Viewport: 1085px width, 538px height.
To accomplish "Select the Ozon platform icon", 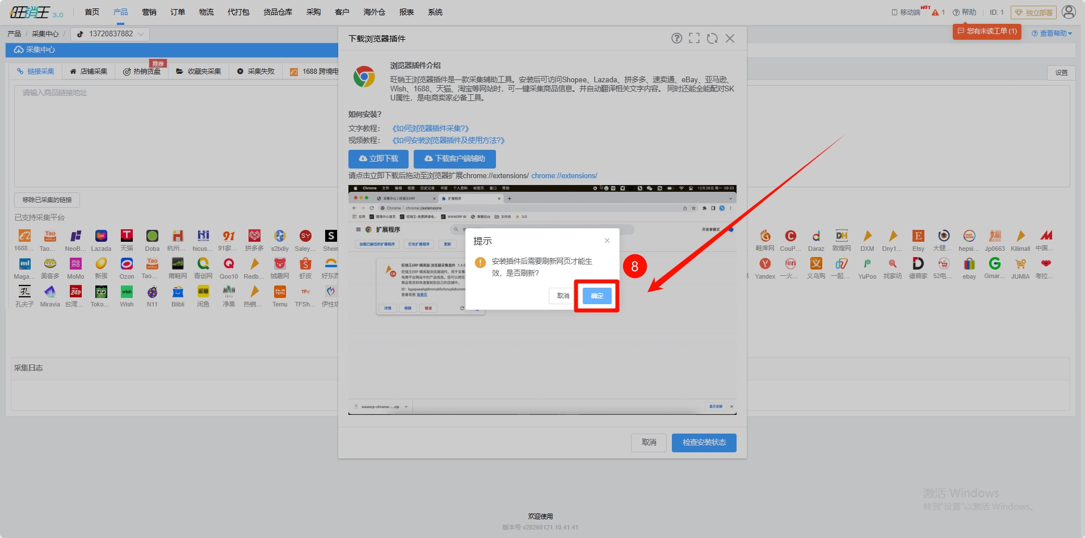I will [127, 264].
